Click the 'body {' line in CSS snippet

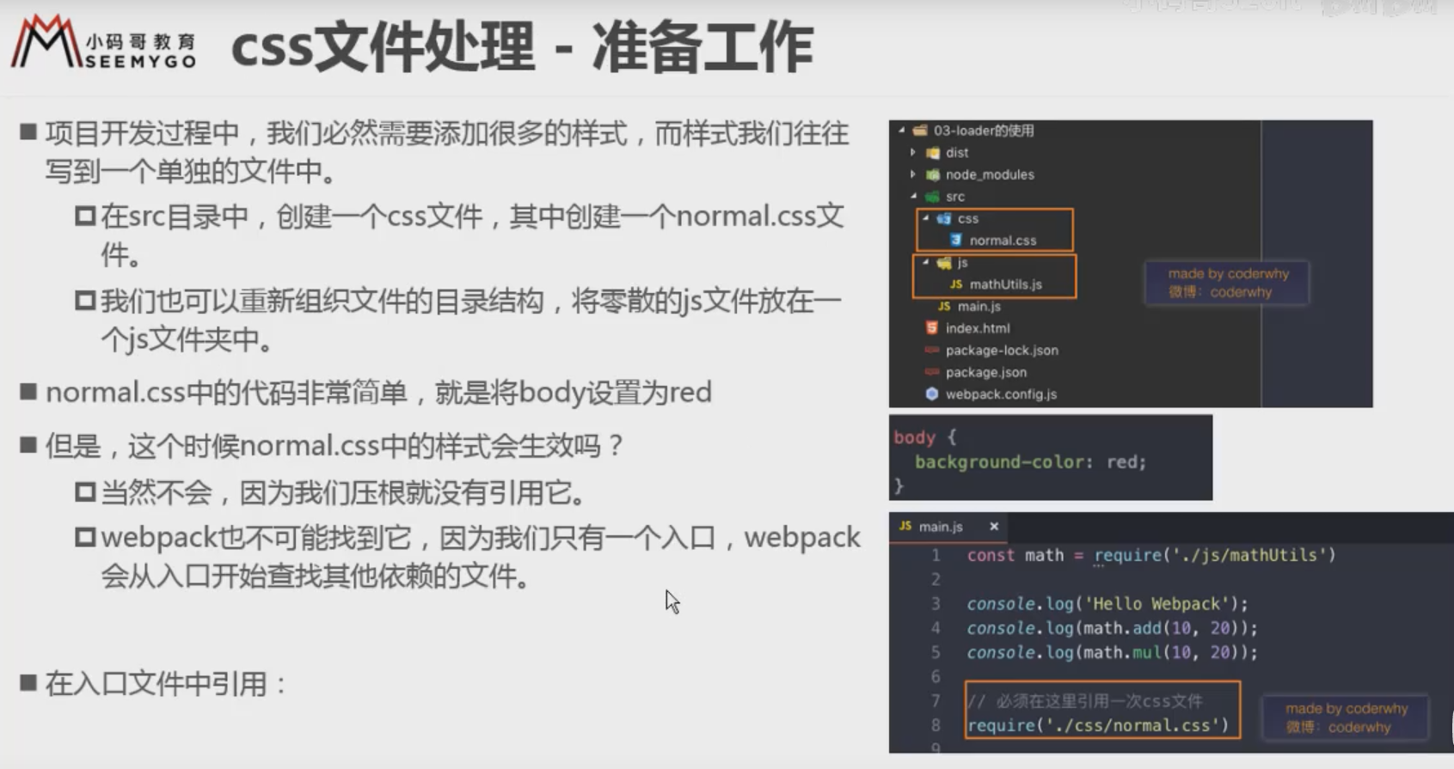point(925,437)
